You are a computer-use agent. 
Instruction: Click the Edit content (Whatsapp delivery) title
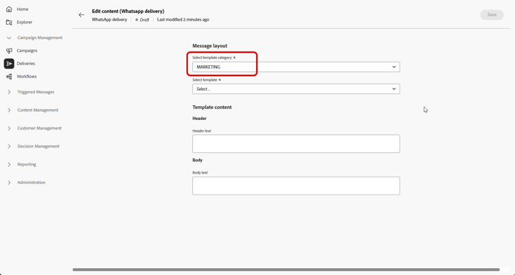click(x=128, y=11)
